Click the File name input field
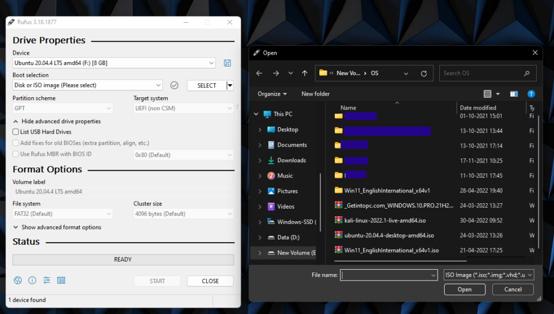 pyautogui.click(x=388, y=275)
